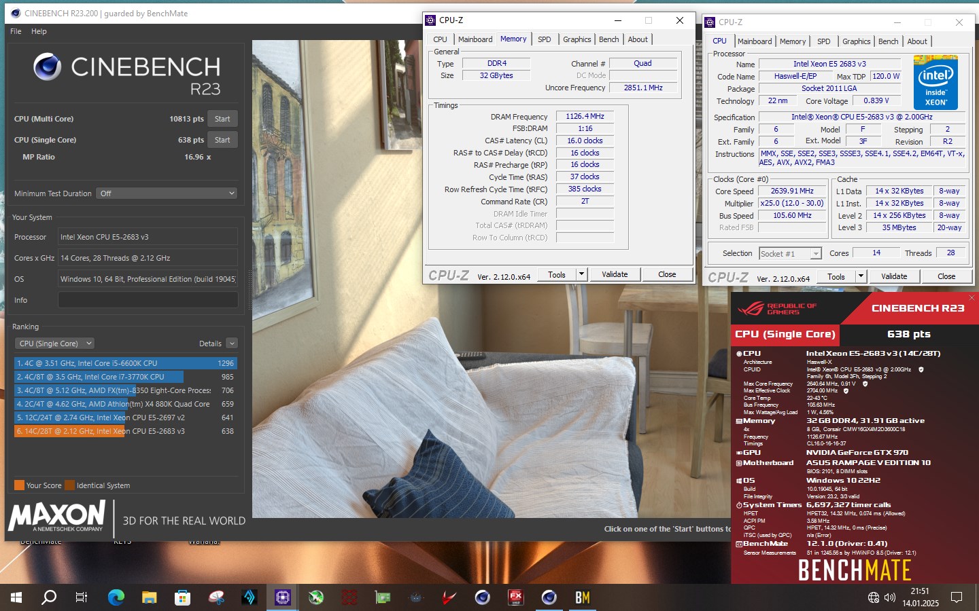The height and width of the screenshot is (611, 979).
Task: Click the Republic of Gamers logo
Action: coord(777,309)
